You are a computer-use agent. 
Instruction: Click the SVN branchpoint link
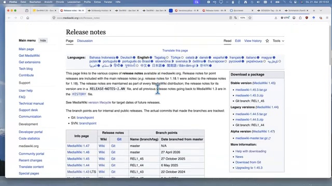pyautogui.click(x=88, y=123)
